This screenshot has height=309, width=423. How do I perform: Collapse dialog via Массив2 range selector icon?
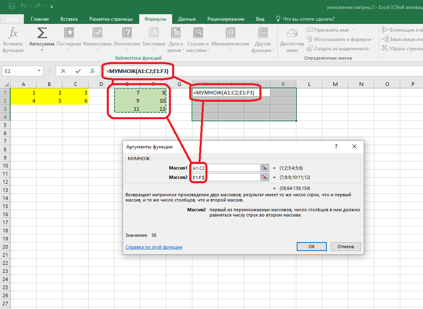pos(264,177)
